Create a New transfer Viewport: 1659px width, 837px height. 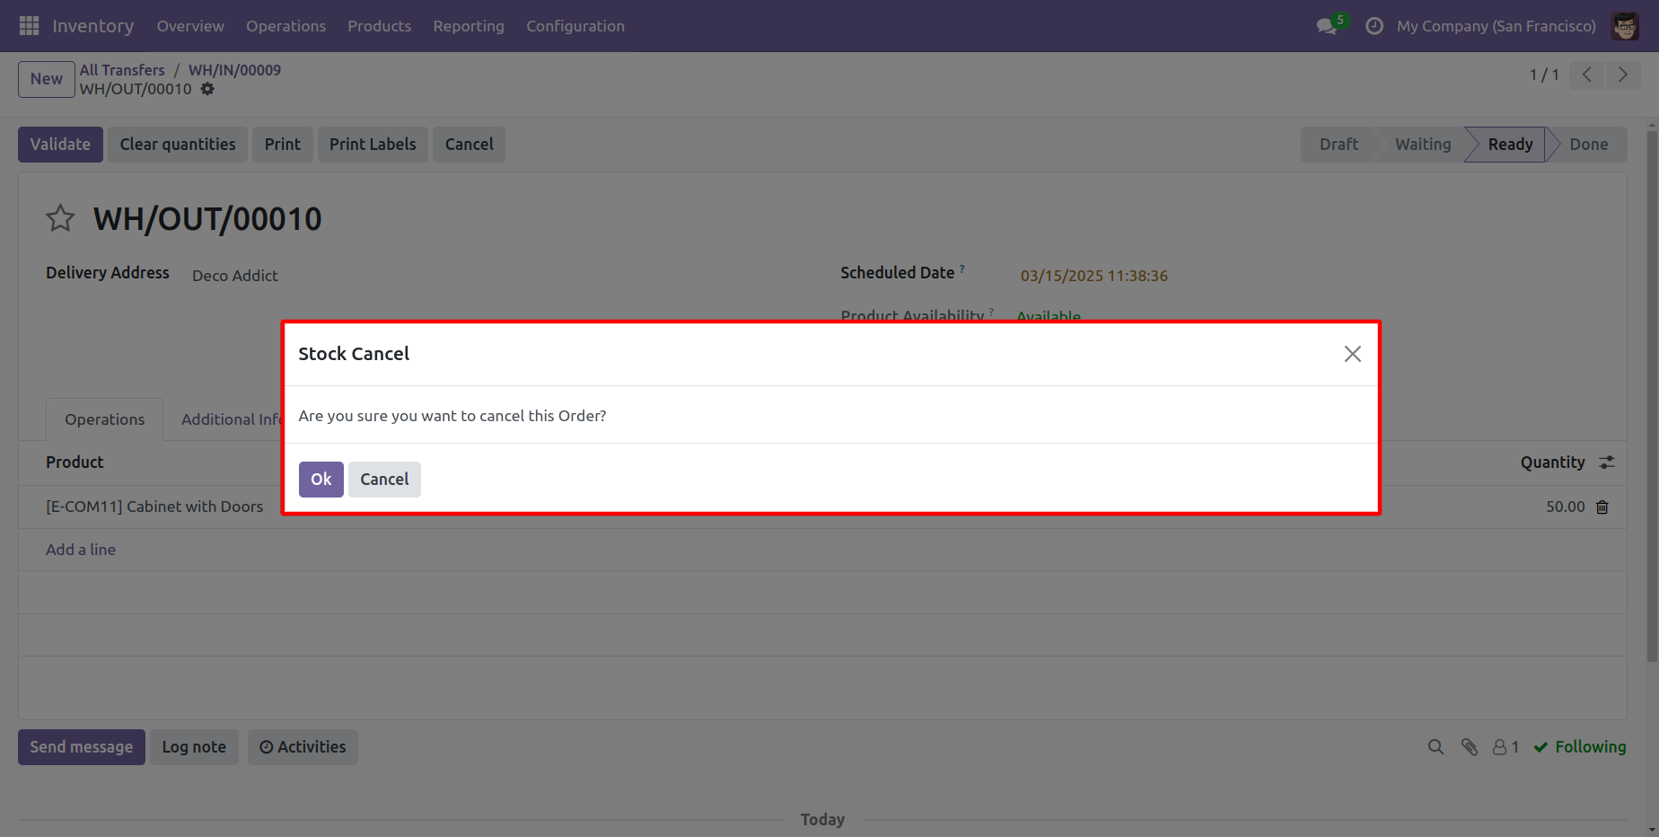tap(47, 79)
